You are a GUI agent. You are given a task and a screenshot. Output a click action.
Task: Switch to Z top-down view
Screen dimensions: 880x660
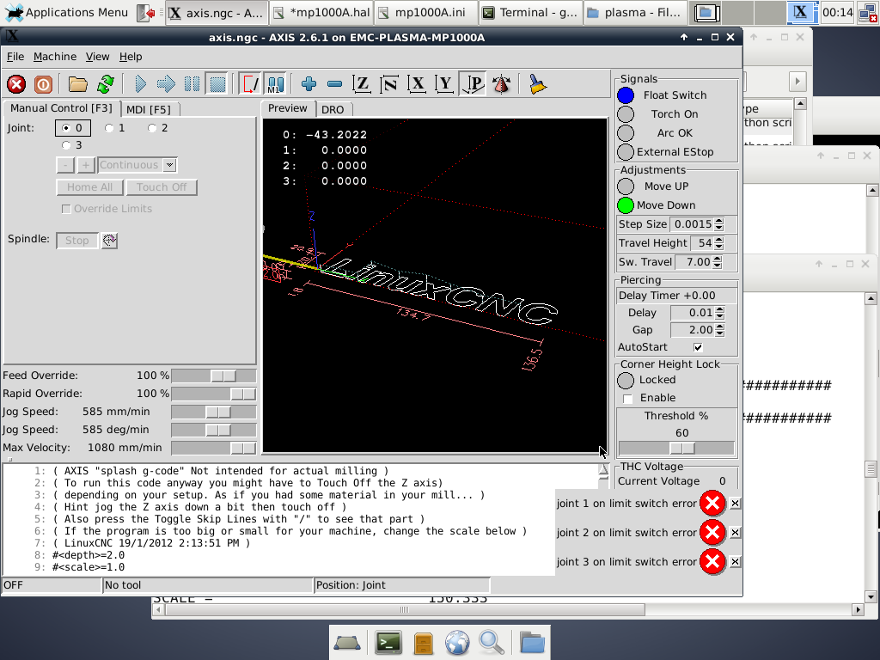pyautogui.click(x=362, y=85)
